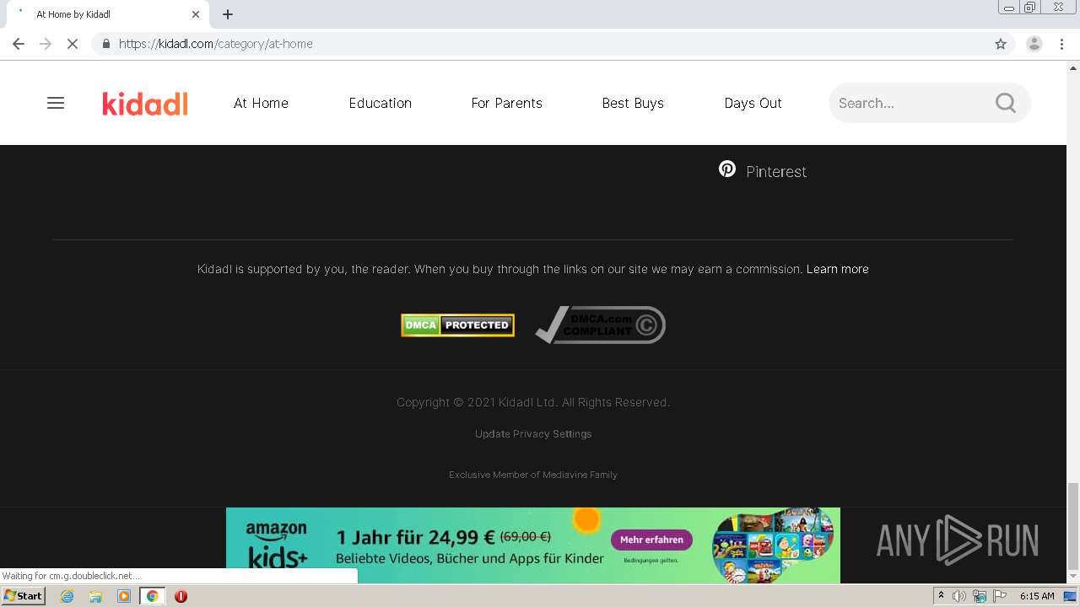This screenshot has width=1080, height=607.
Task: Click the site padlock icon
Action: point(106,44)
